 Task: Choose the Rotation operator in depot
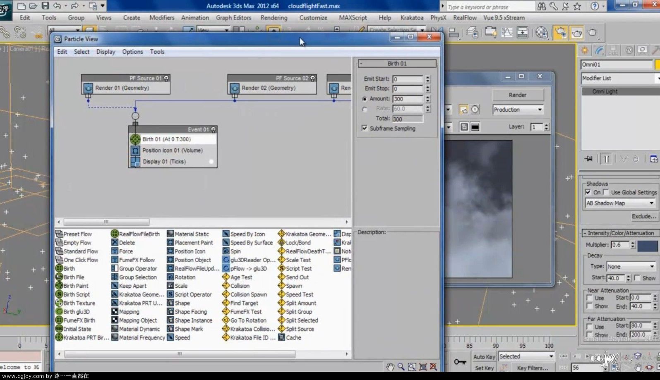(x=181, y=277)
